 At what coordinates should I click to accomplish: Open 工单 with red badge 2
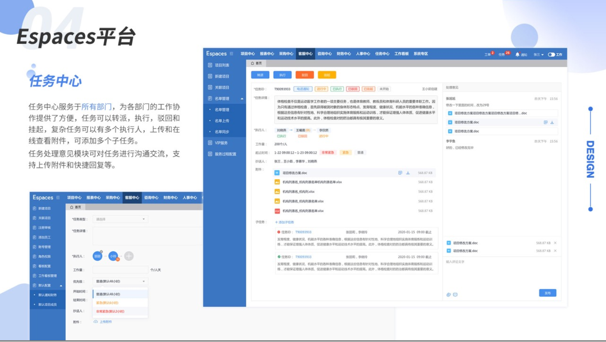(x=489, y=54)
